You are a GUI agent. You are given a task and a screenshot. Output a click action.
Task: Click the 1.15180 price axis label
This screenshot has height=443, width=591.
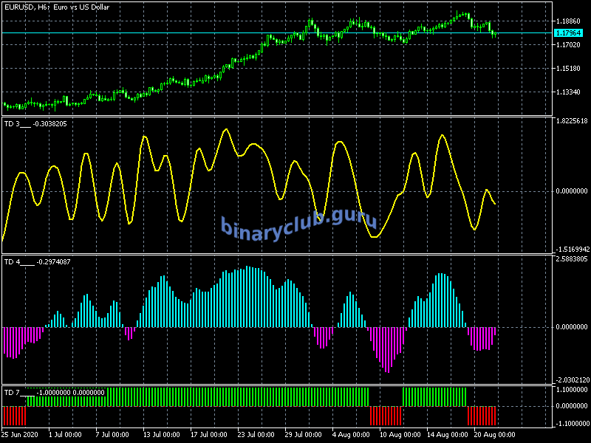click(570, 69)
